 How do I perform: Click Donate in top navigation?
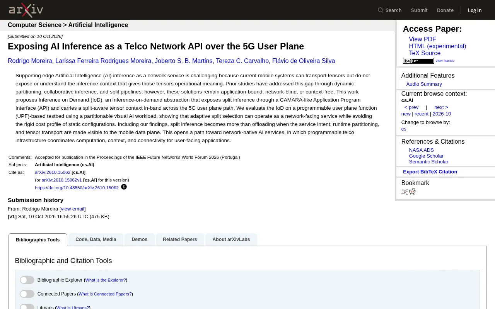(445, 10)
